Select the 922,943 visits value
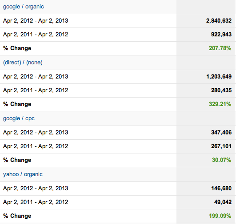 coord(221,35)
